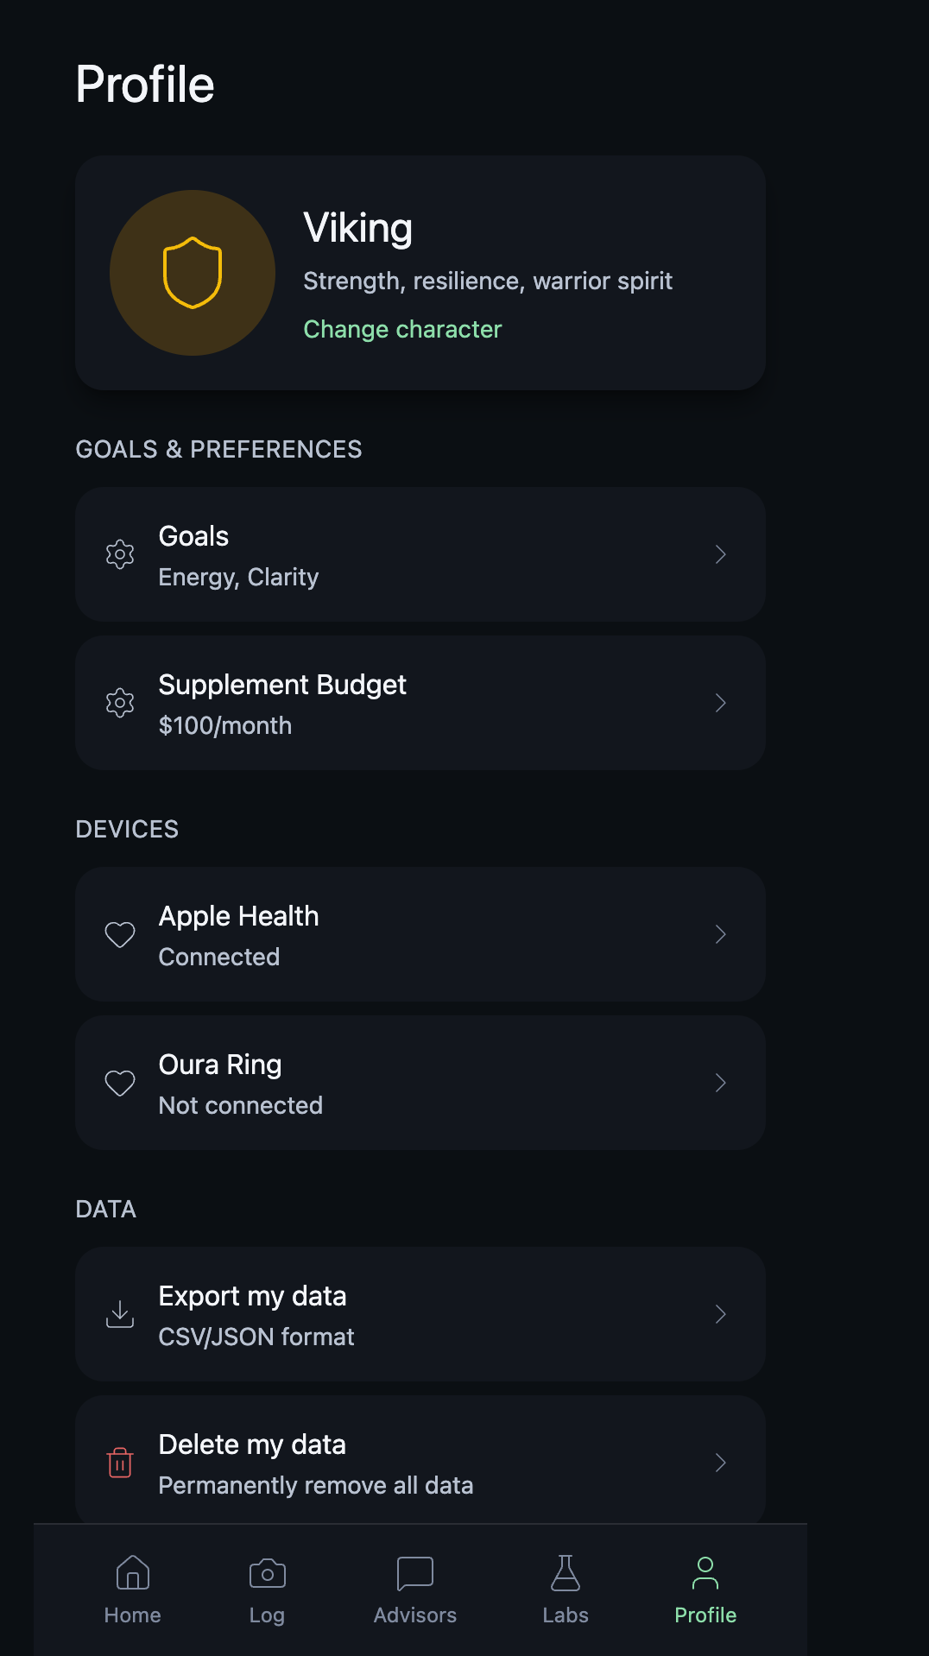Viewport: 929px width, 1656px height.
Task: Open Apple Health details via chevron
Action: coord(721,934)
